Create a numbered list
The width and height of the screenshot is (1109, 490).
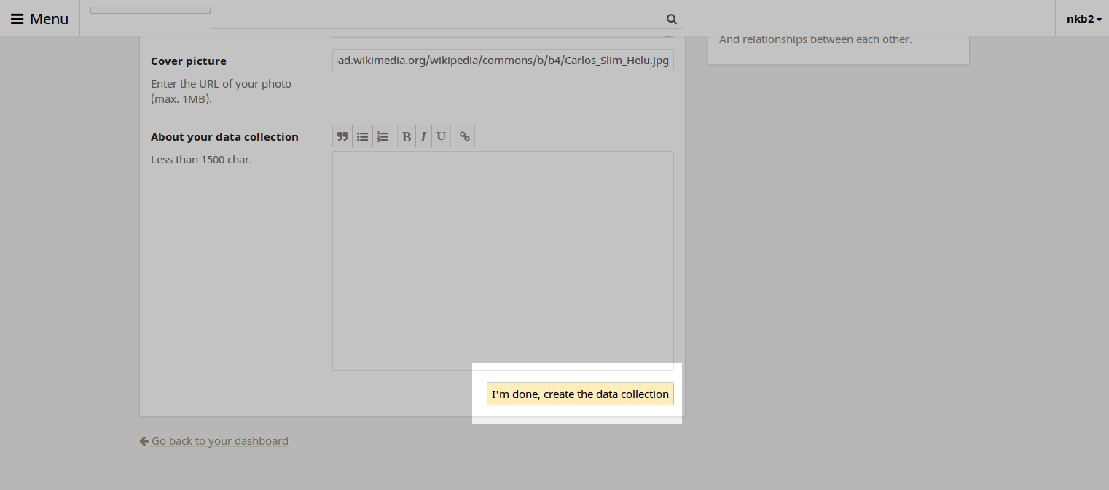tap(383, 136)
